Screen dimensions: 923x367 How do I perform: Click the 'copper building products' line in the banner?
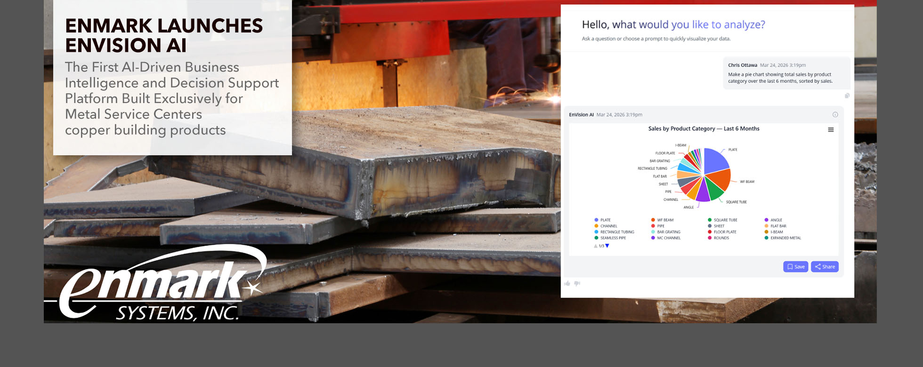coord(146,130)
